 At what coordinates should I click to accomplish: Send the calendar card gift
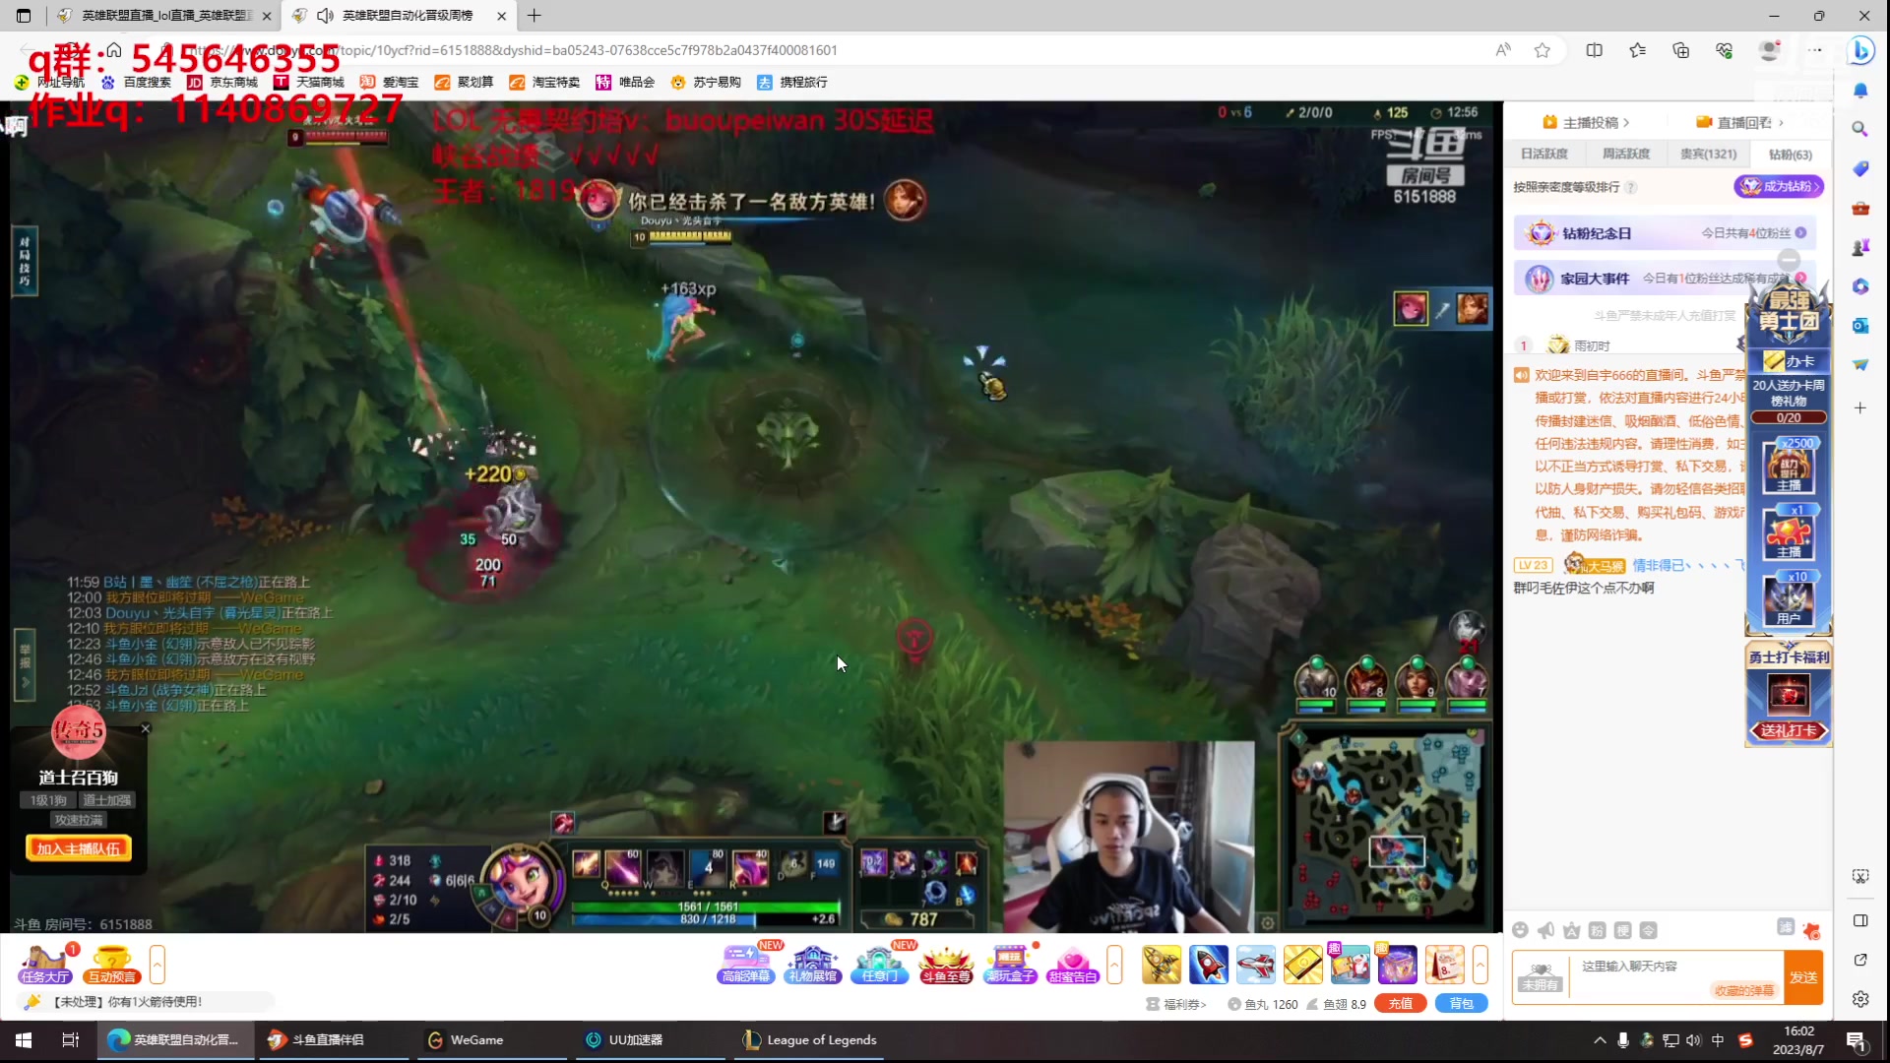(1444, 965)
